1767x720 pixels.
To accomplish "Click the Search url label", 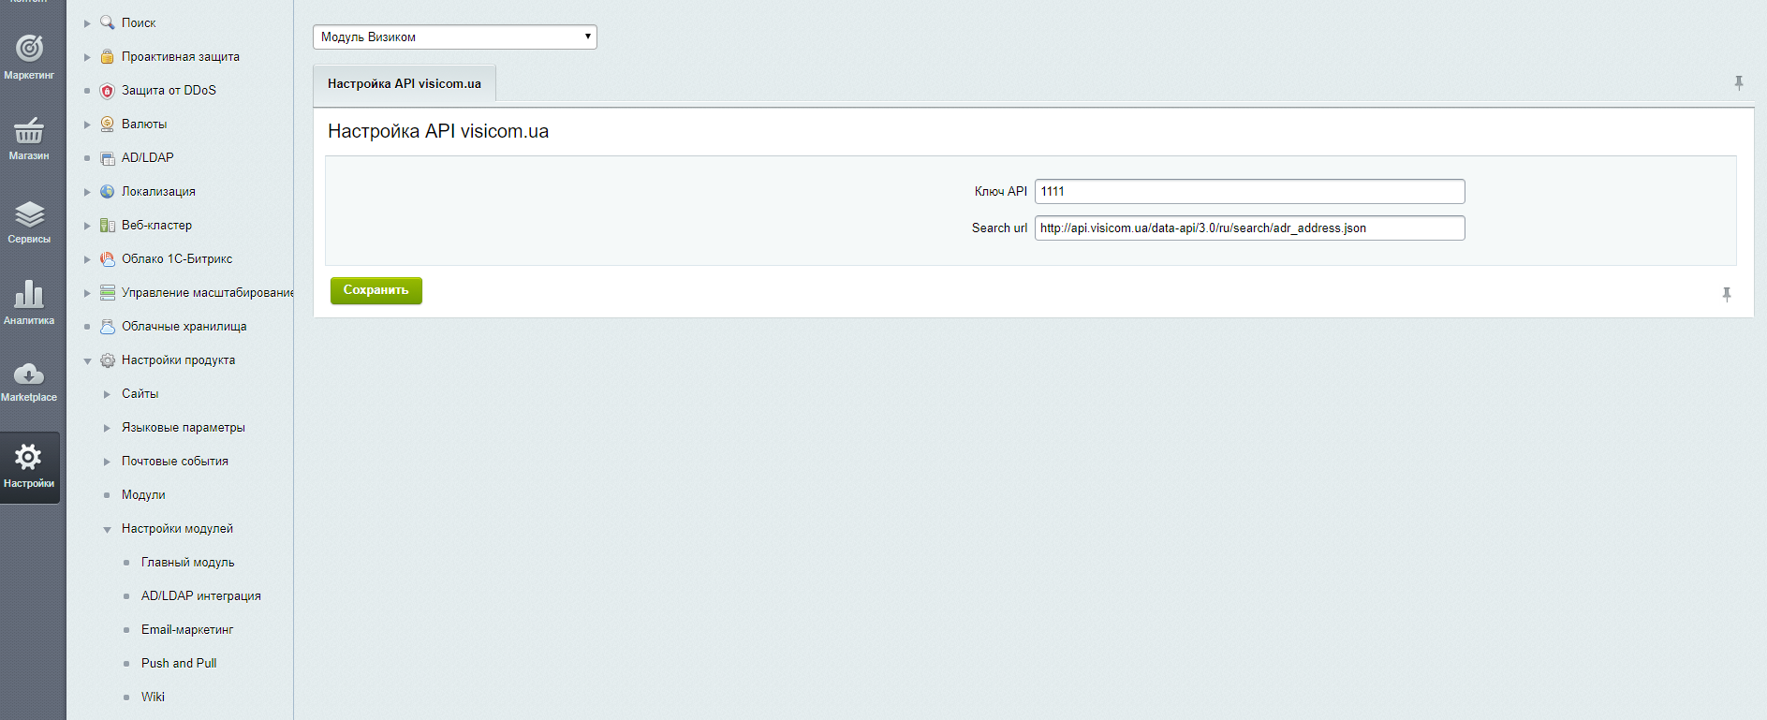I will point(999,228).
